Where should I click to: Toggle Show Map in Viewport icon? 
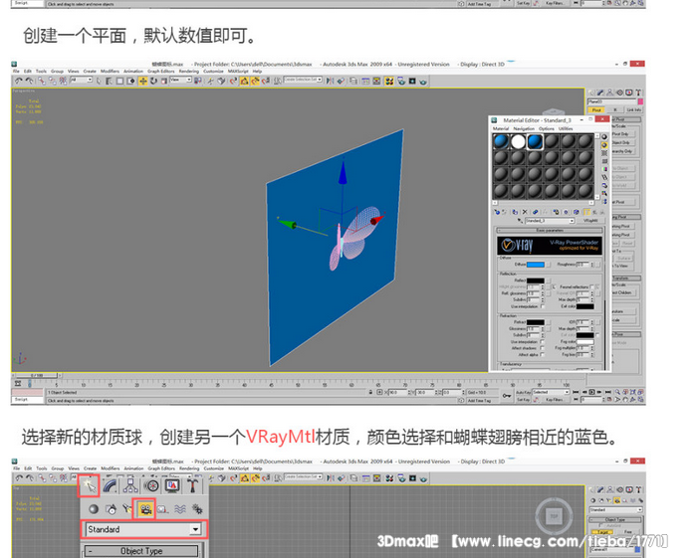coord(577,212)
